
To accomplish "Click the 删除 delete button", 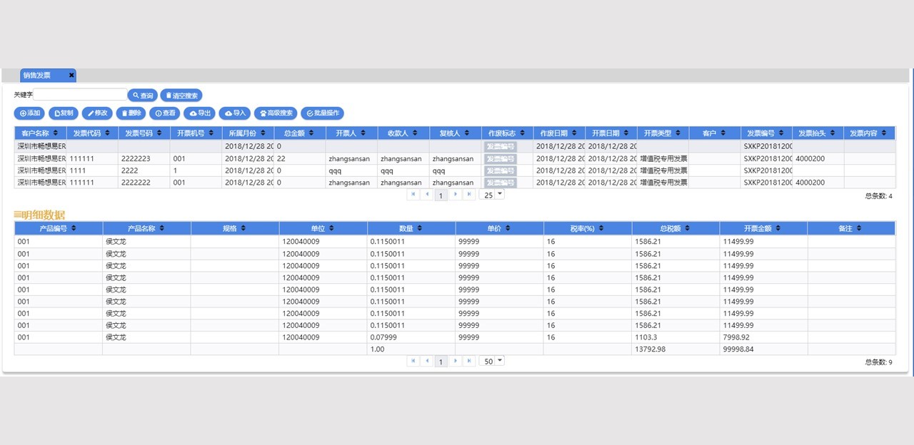I will [131, 113].
